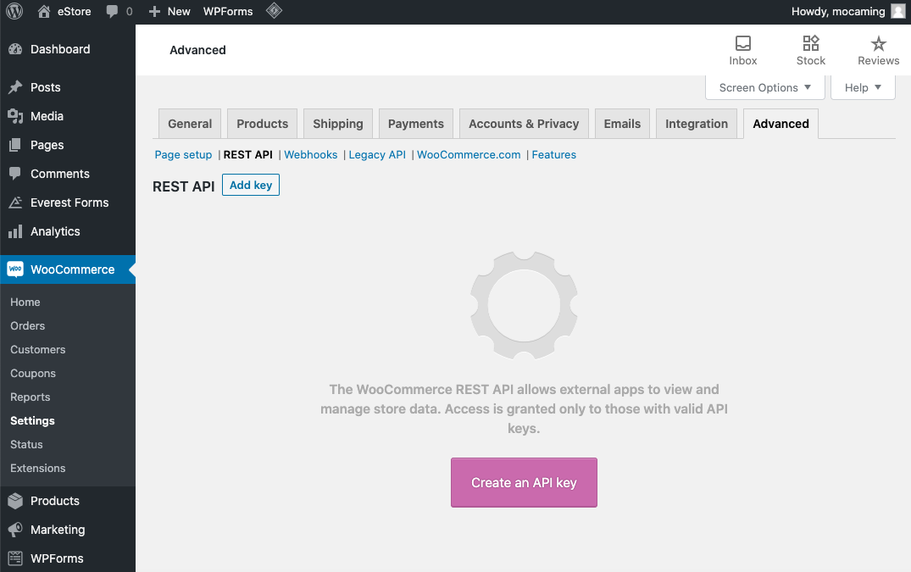This screenshot has width=911, height=572.
Task: Click the Posts pin icon
Action: [16, 87]
